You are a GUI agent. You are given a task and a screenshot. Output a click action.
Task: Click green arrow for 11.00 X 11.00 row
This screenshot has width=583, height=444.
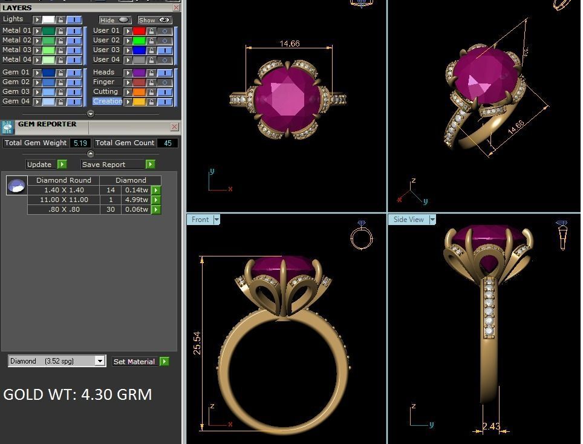tap(155, 200)
